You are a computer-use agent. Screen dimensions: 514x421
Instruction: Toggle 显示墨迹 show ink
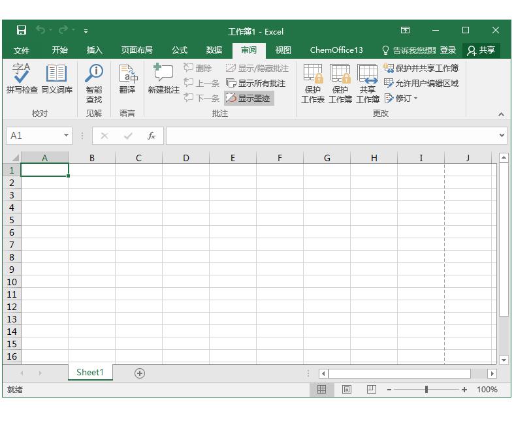(248, 98)
